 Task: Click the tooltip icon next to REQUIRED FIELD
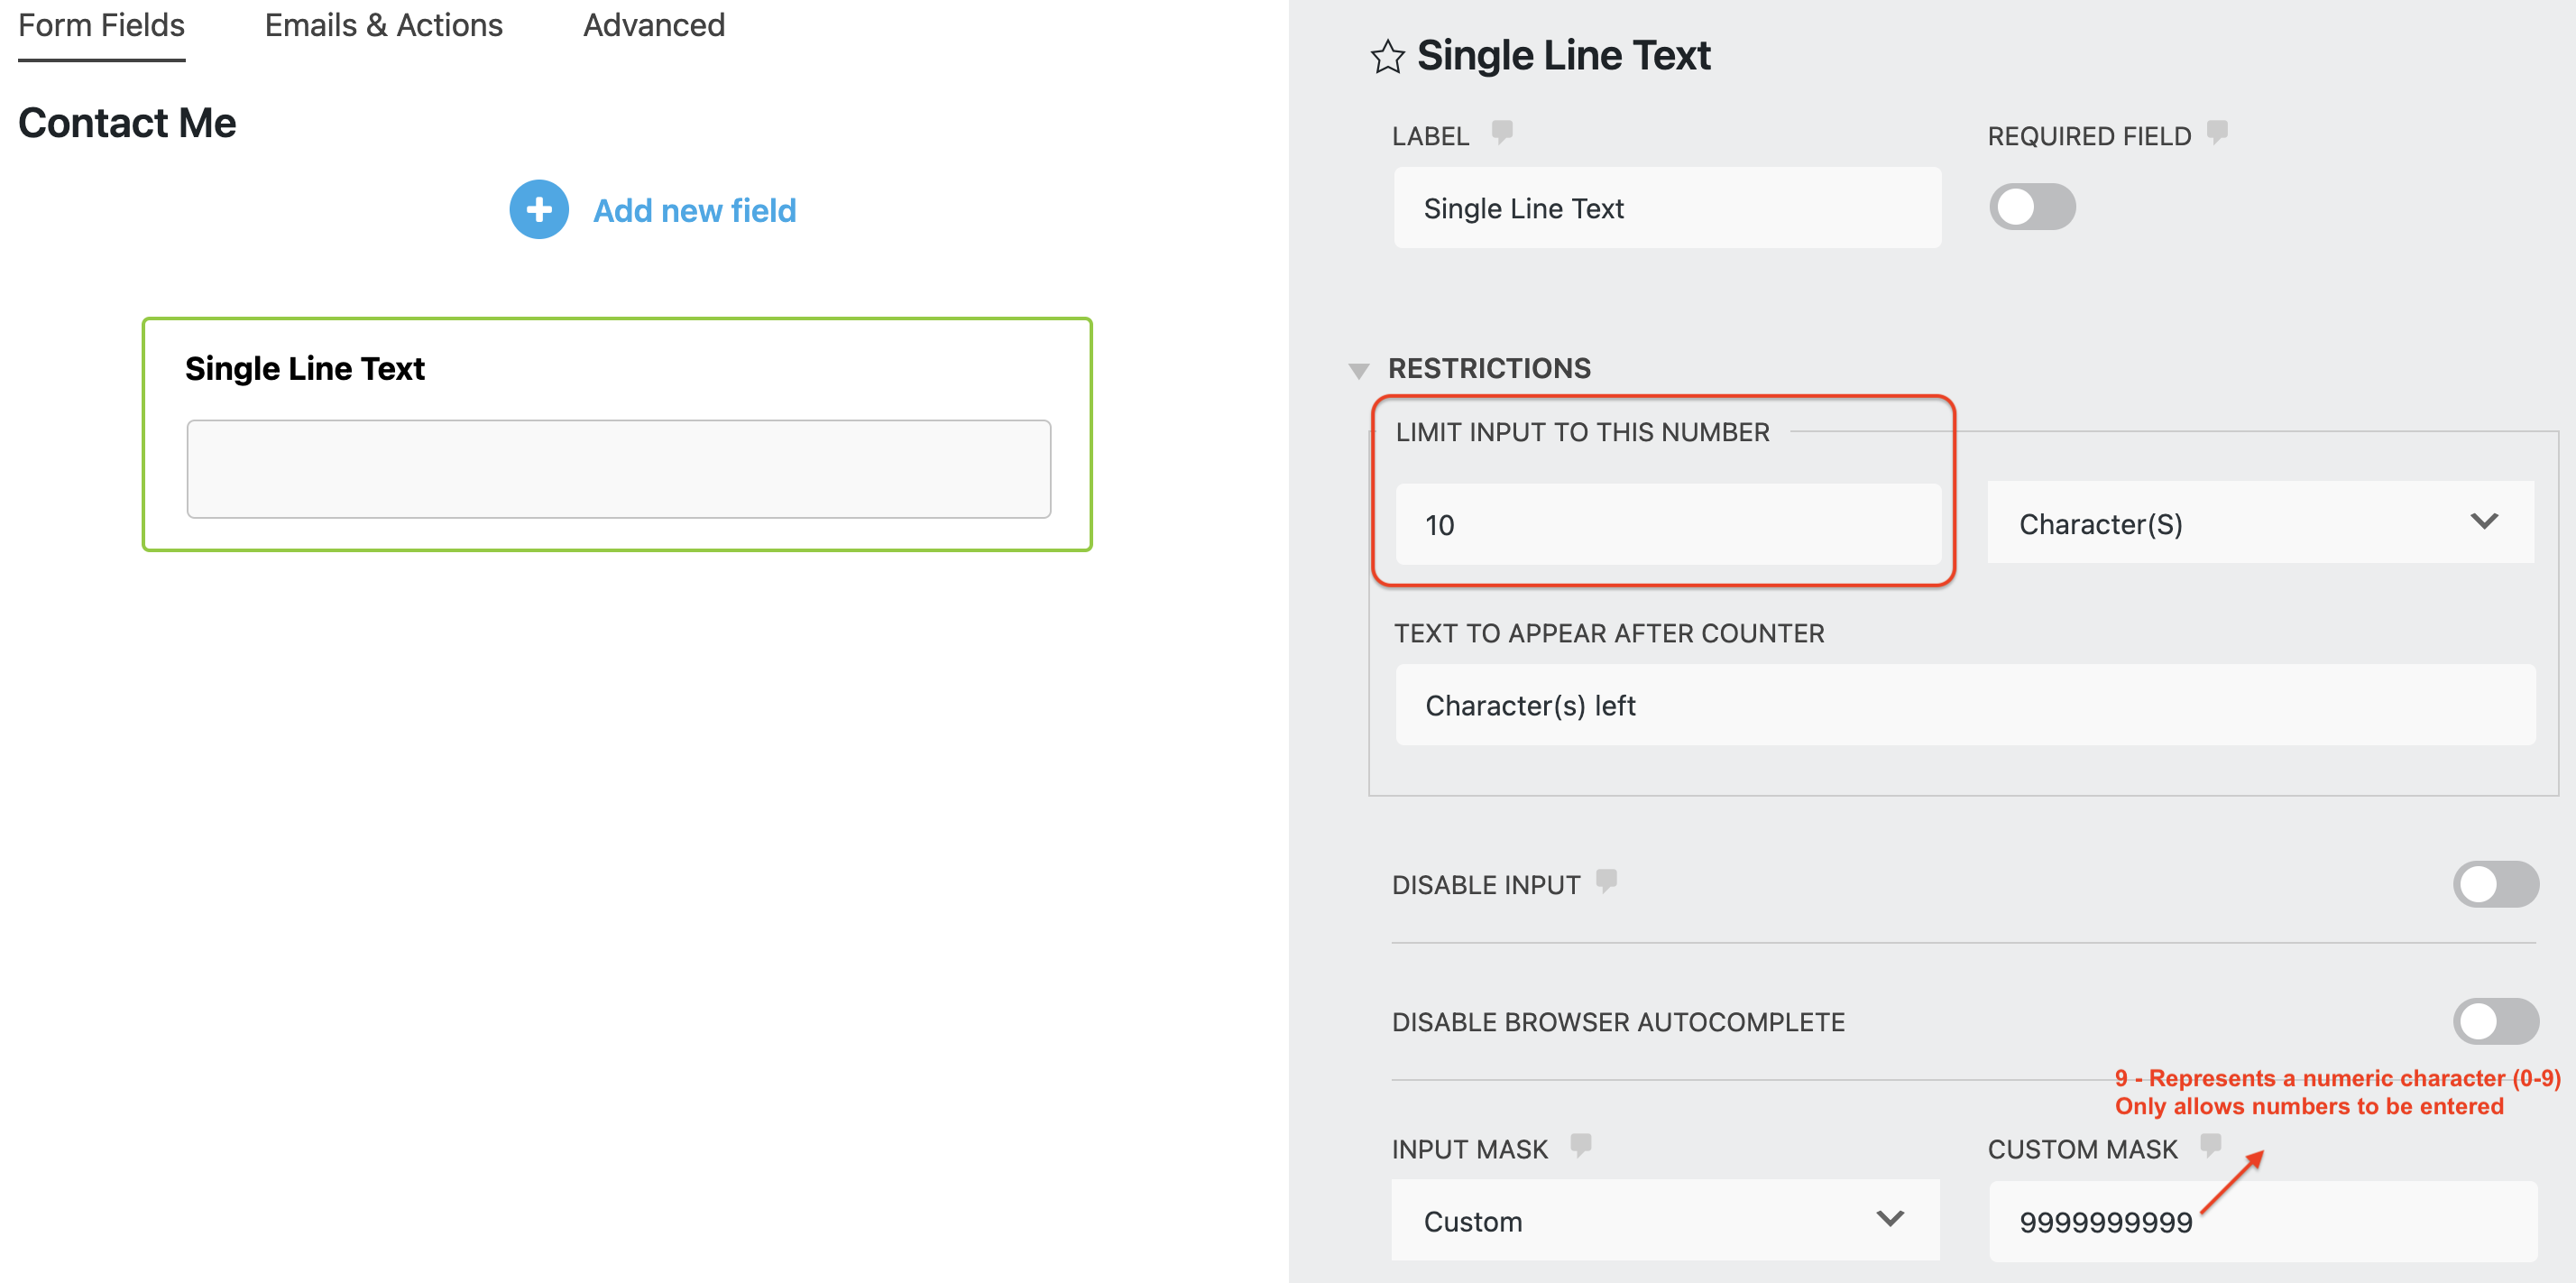[x=2218, y=133]
